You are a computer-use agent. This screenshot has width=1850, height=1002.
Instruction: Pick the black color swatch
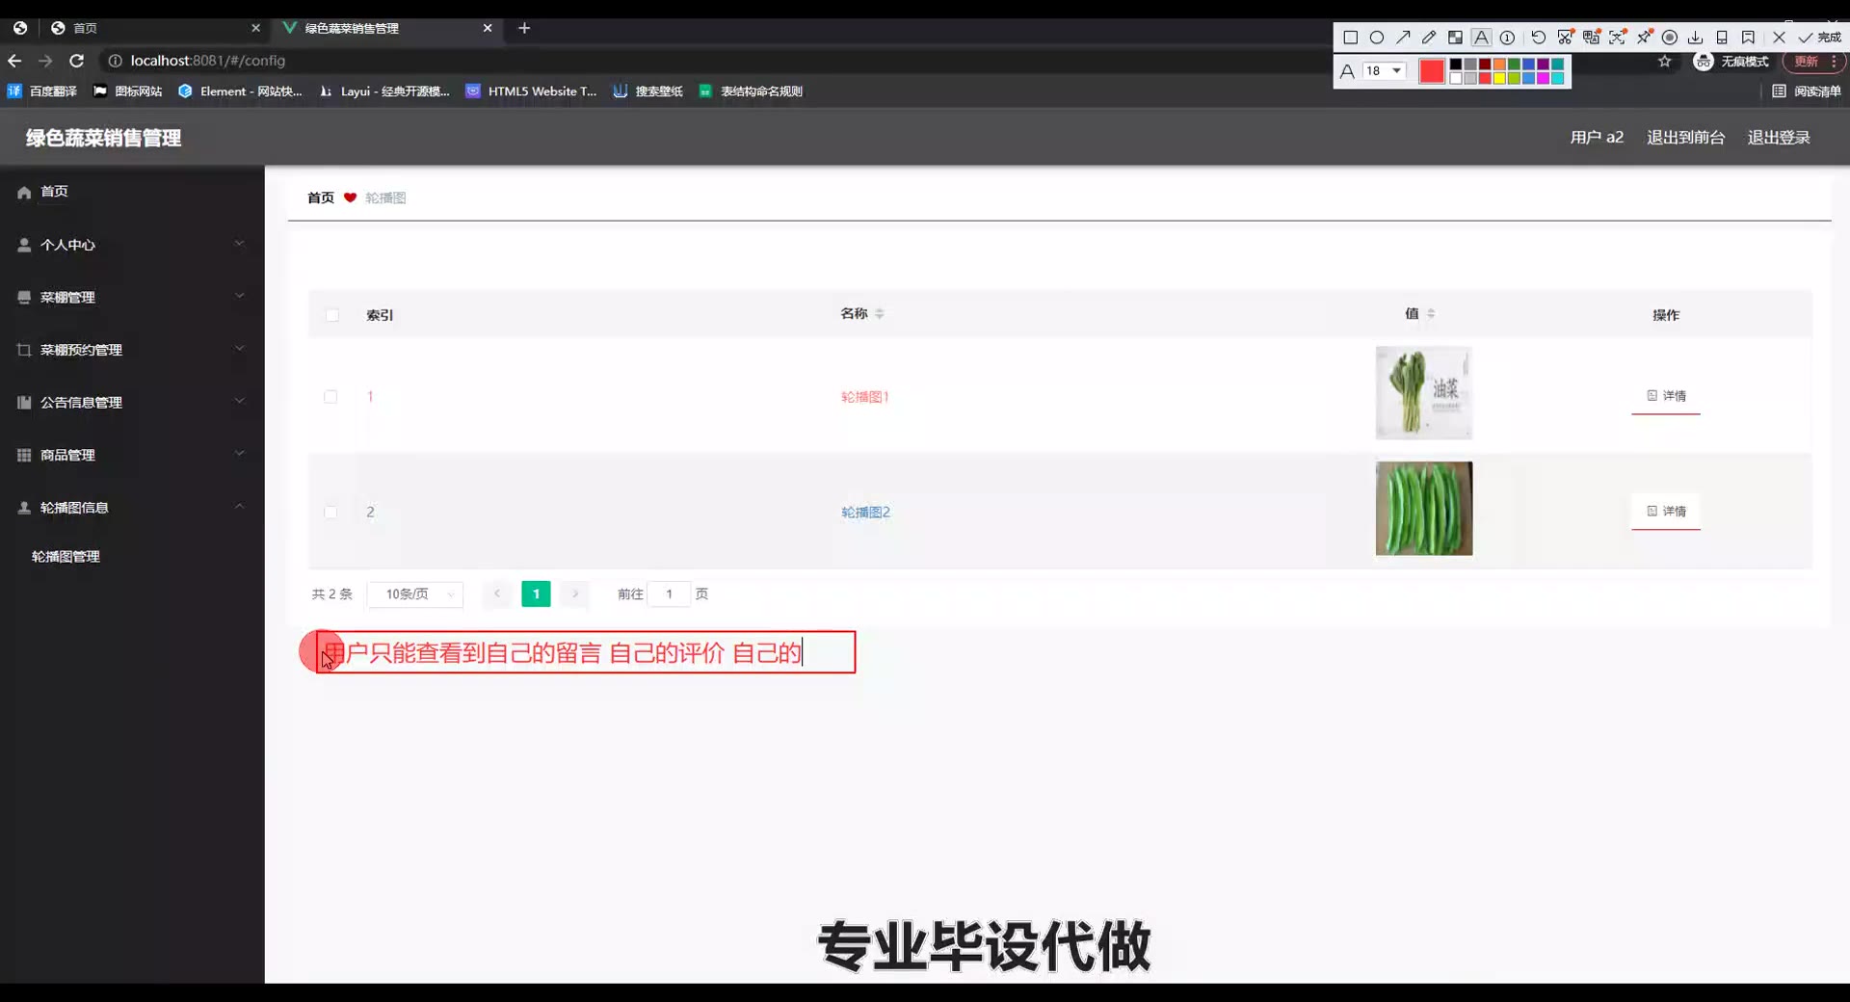(1456, 65)
